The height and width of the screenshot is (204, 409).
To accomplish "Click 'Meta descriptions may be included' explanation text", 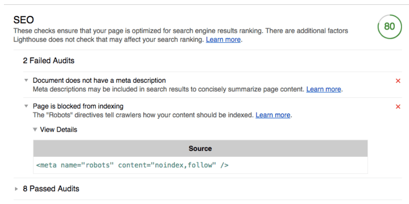I will (168, 89).
